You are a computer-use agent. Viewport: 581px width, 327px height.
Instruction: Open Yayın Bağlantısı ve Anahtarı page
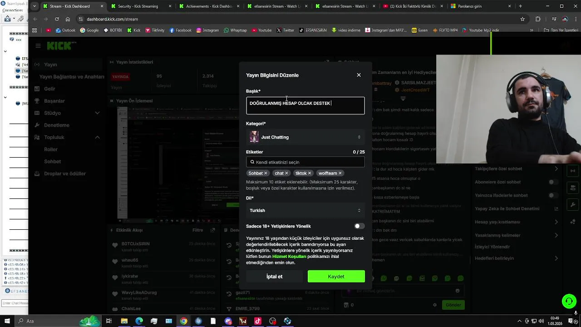[72, 77]
